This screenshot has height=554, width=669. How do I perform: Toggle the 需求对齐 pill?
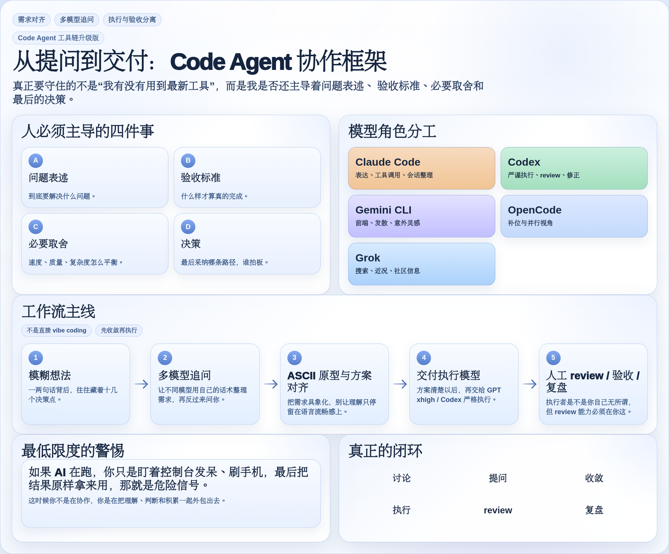click(31, 20)
